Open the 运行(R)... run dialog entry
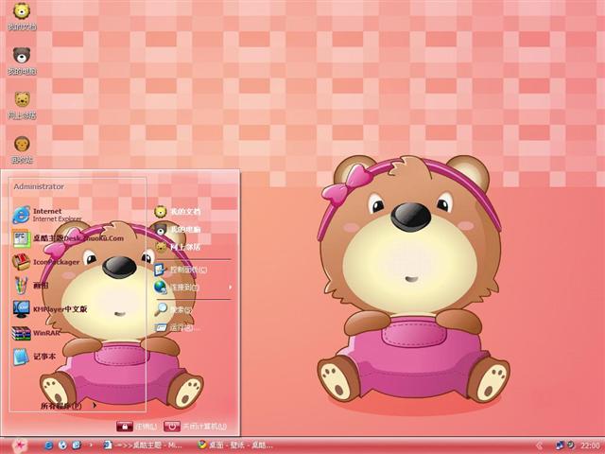Screen dimensions: 605x454 pos(178,328)
